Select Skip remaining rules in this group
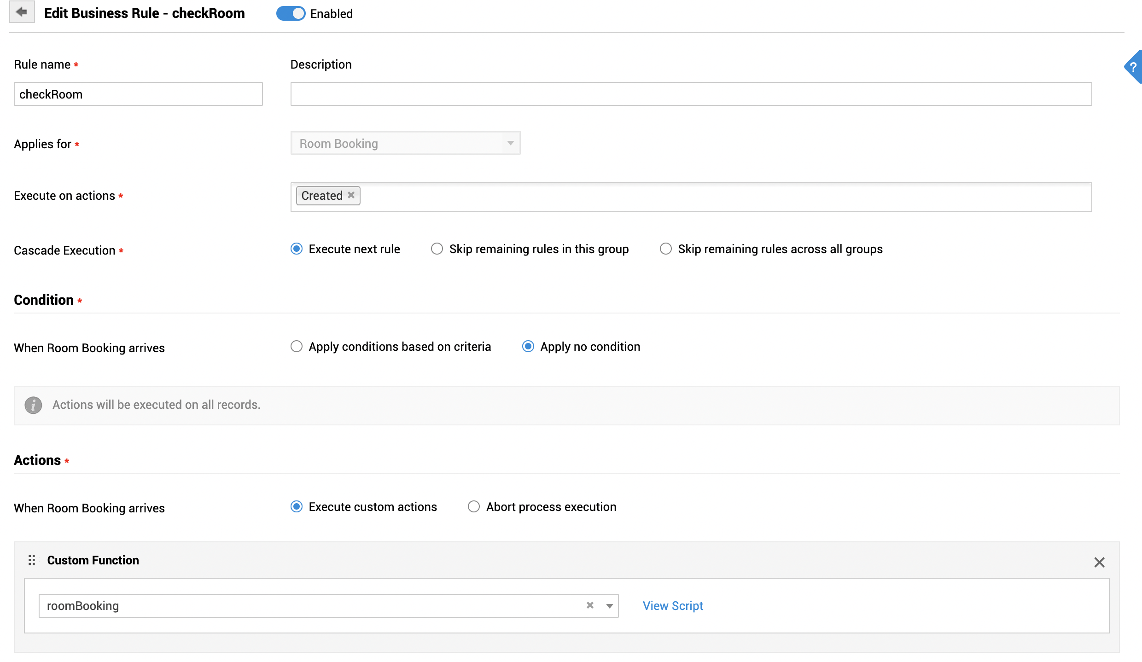 (437, 249)
